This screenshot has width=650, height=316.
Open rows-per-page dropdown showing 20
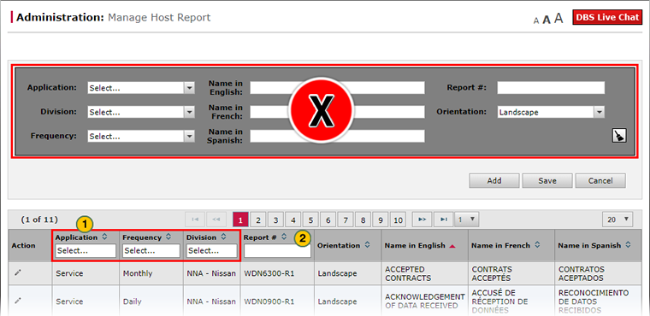[x=617, y=219]
